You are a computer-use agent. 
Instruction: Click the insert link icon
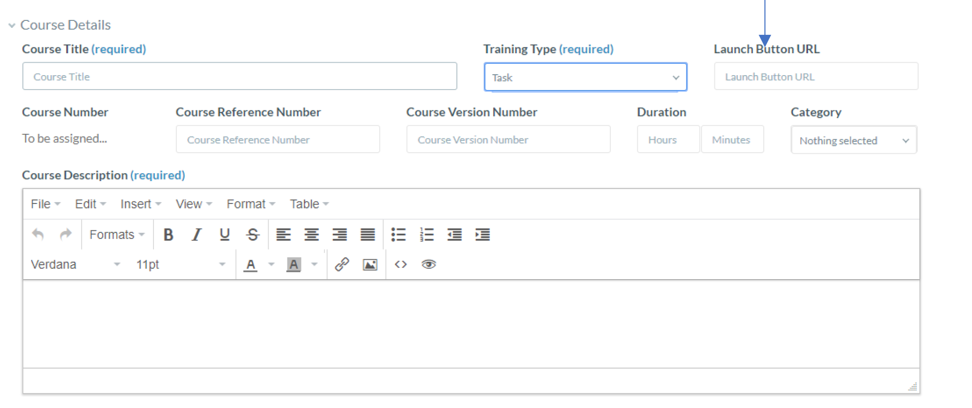tap(342, 264)
